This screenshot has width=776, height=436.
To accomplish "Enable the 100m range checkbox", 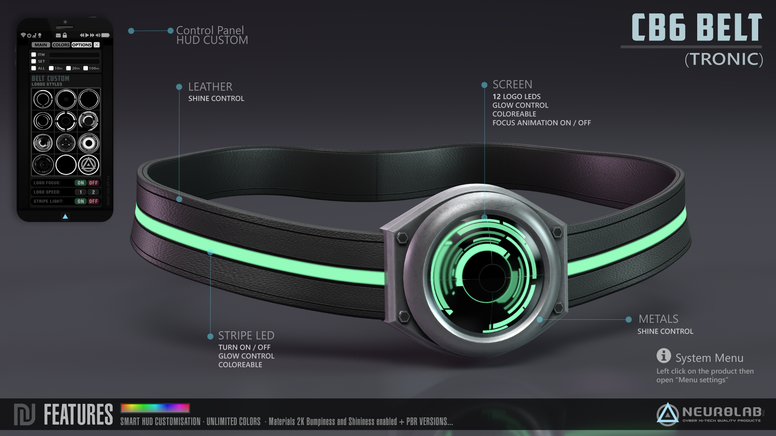I will click(86, 68).
